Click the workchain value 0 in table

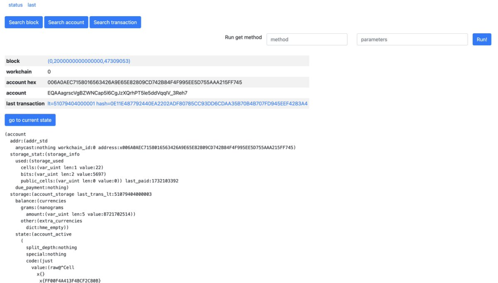point(49,72)
